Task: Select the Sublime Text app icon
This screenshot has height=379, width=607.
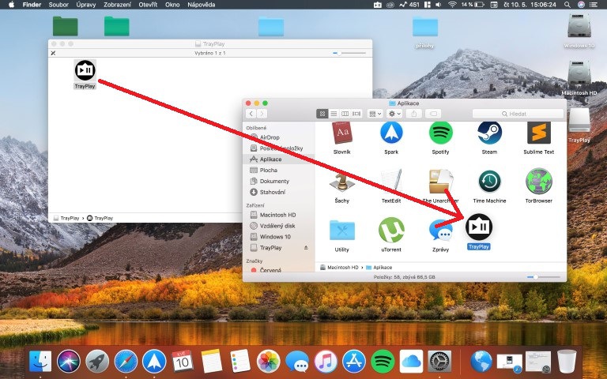Action: click(538, 133)
